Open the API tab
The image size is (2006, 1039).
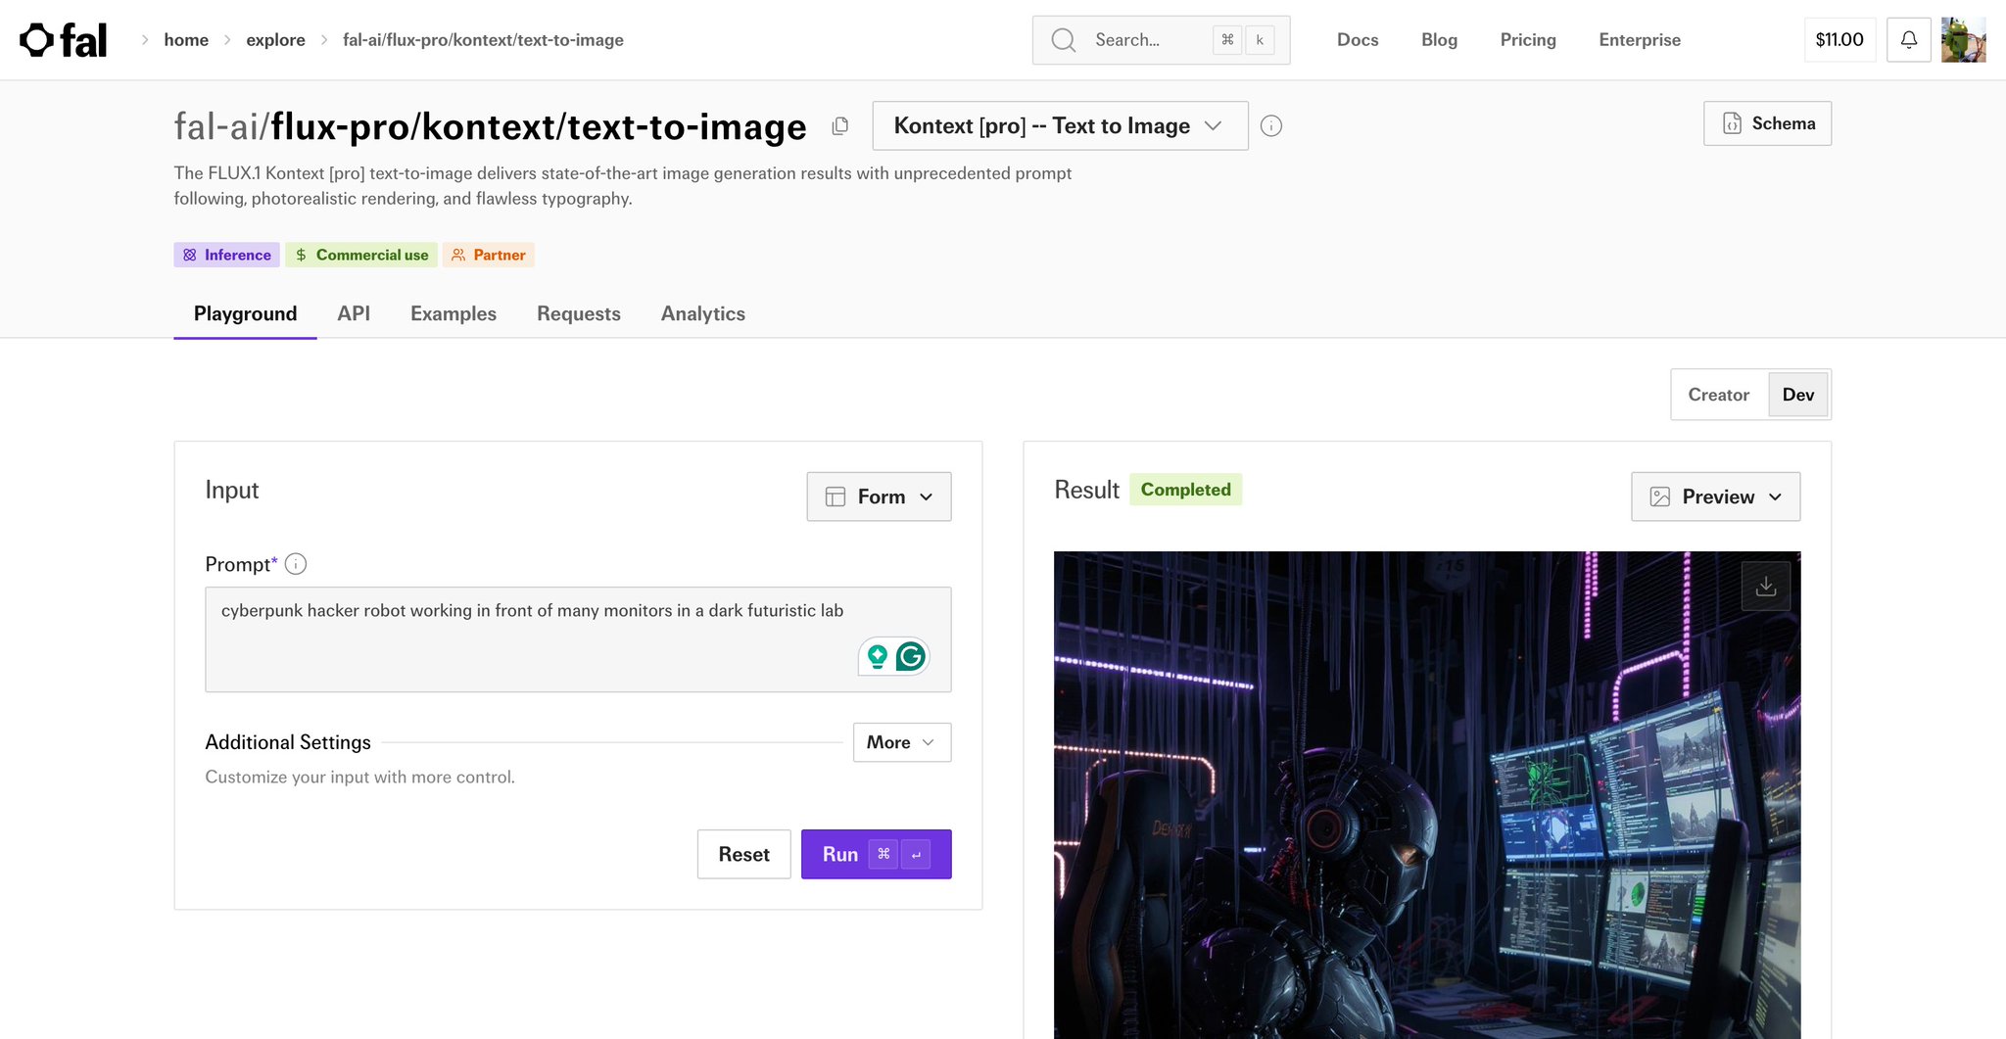coord(354,313)
